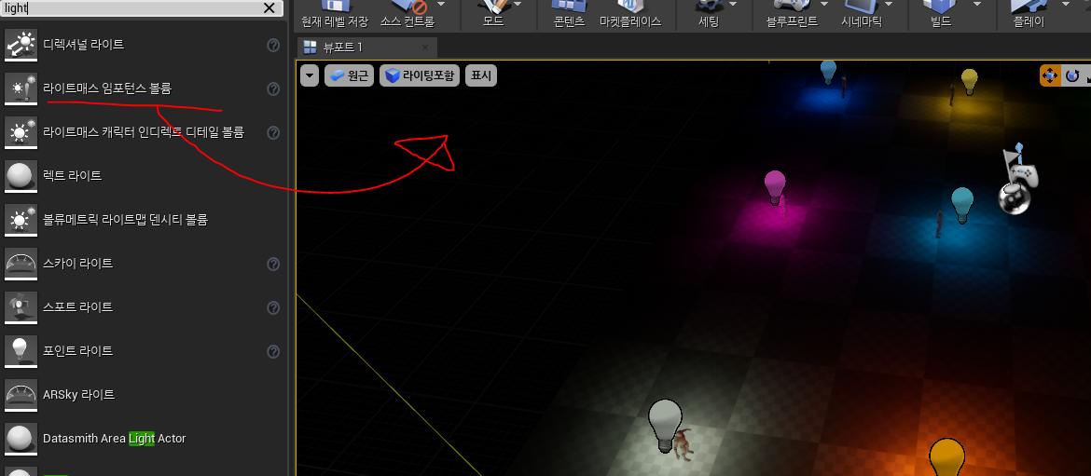Open help for 라이트매스 캐릭터 인디렉트 디테일 볼륨
This screenshot has height=476, width=1091.
pyautogui.click(x=273, y=132)
